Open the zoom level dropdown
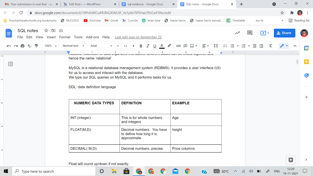 (x=50, y=46)
